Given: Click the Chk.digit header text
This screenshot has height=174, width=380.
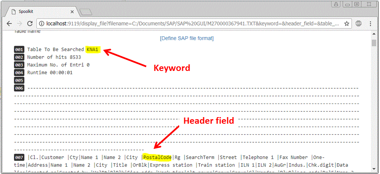Looking at the screenshot, I should (321, 165).
